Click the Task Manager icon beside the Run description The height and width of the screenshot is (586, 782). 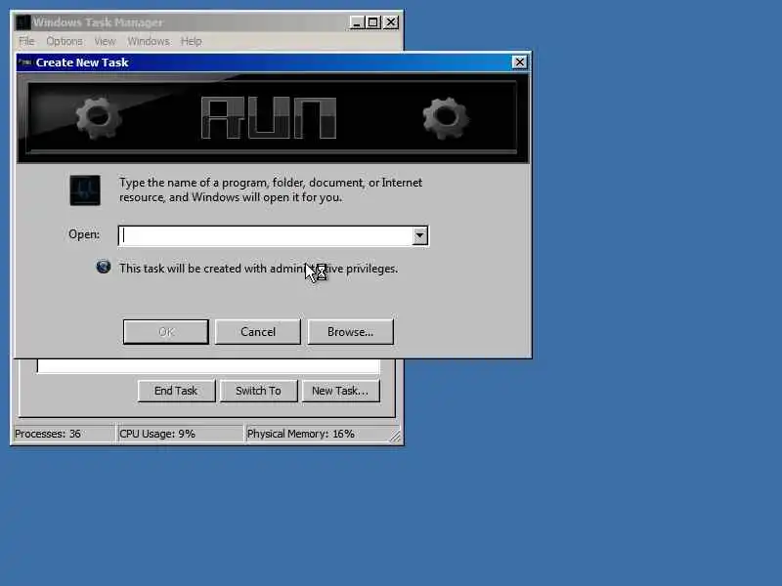(85, 189)
